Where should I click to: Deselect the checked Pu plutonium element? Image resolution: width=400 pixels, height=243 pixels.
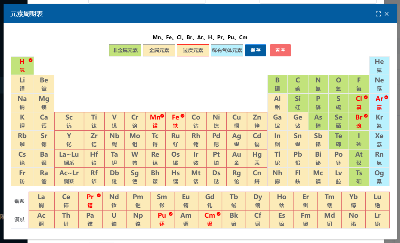point(162,219)
